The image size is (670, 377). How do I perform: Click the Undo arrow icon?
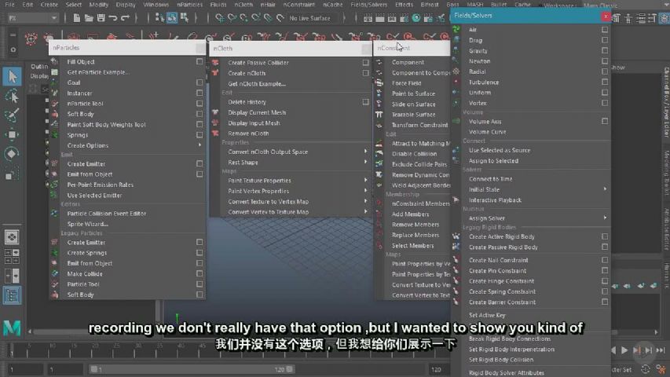coord(113,18)
